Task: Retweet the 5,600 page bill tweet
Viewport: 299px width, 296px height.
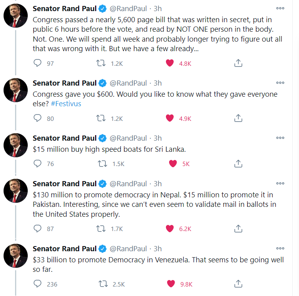Action: 101,63
